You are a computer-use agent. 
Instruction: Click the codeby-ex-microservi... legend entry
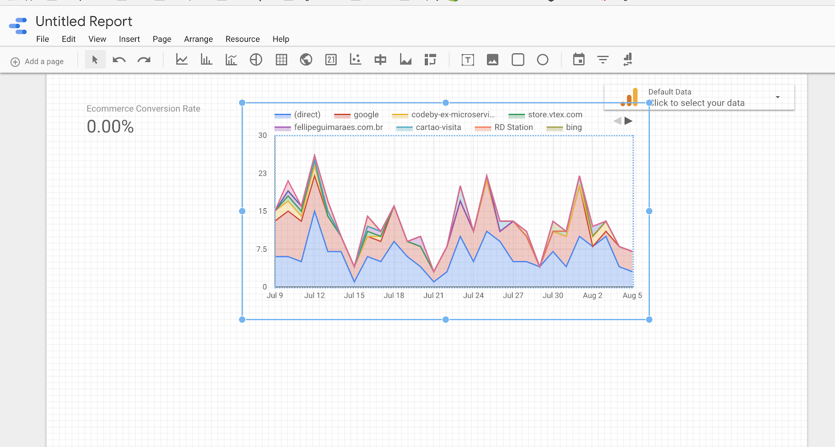tap(443, 114)
